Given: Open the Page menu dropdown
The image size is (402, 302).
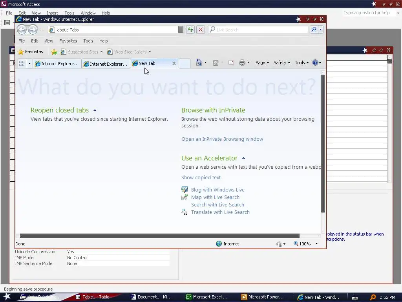Looking at the screenshot, I should click(x=262, y=63).
